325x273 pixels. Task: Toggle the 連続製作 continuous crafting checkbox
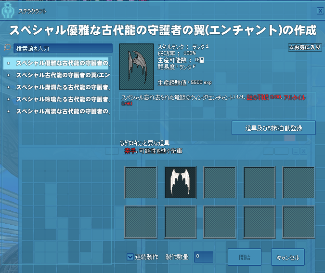coord(130,257)
